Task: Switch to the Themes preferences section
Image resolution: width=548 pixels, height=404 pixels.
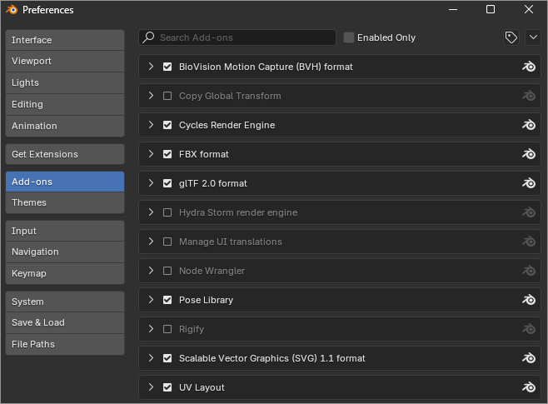Action: [65, 202]
